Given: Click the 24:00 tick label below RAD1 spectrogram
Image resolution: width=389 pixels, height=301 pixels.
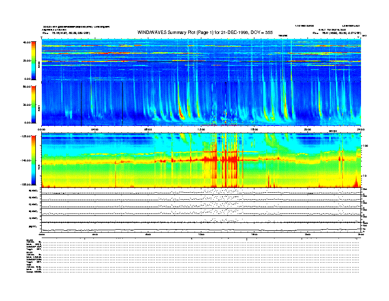Looking at the screenshot, I should point(361,129).
